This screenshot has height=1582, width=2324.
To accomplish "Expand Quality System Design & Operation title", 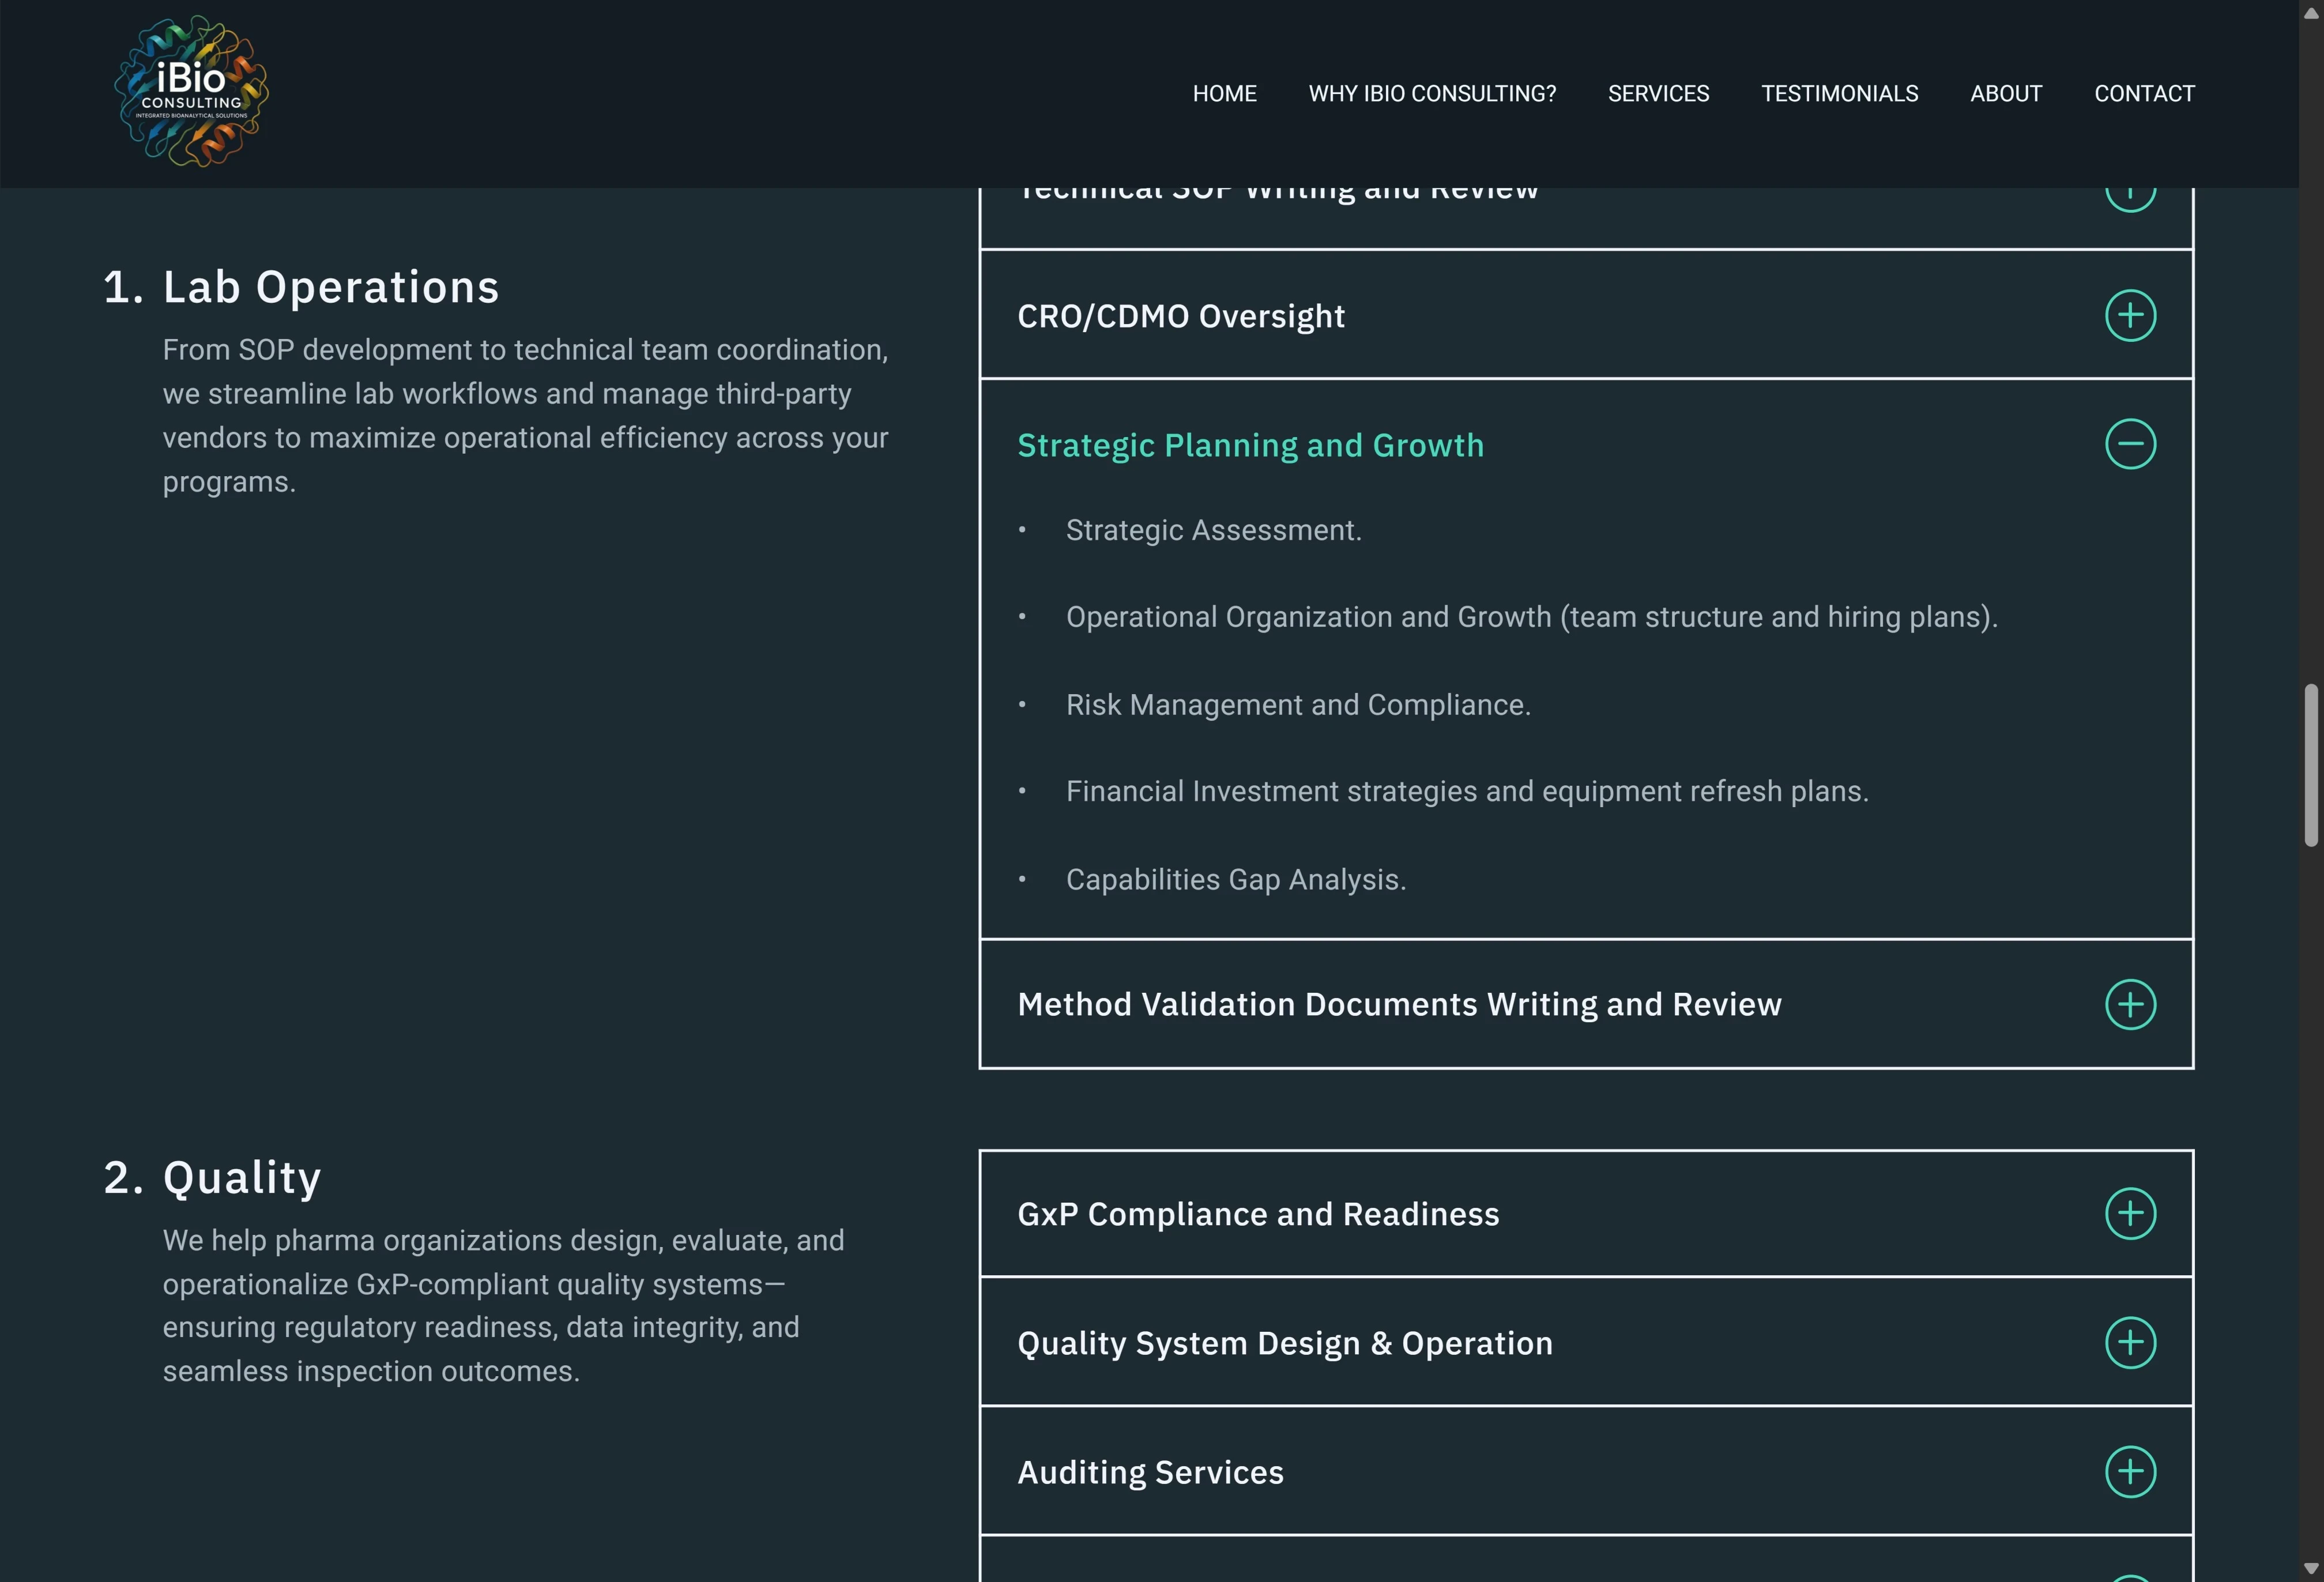I will pos(1284,1343).
